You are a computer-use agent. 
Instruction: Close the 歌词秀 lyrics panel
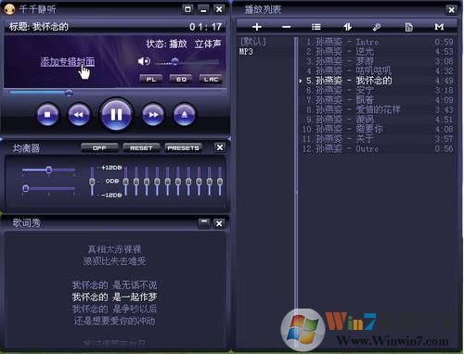pyautogui.click(x=219, y=223)
